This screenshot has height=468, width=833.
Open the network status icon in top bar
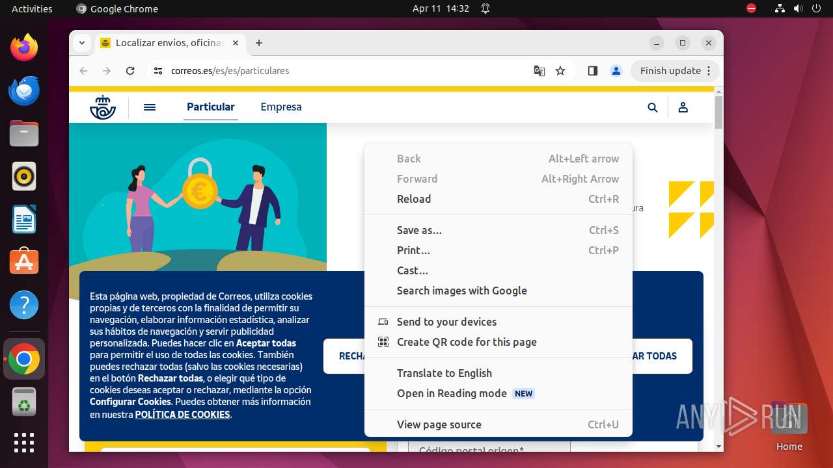pos(780,8)
